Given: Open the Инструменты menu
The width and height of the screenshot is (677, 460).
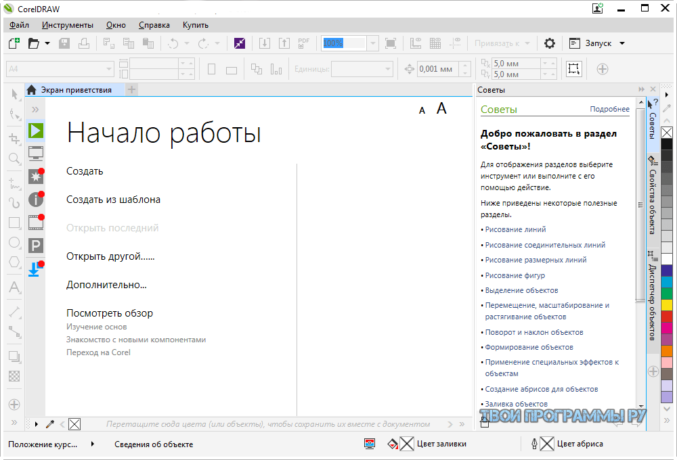Looking at the screenshot, I should pos(67,25).
